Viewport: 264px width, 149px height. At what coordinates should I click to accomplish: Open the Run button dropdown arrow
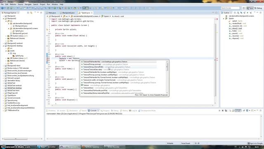tap(57, 8)
